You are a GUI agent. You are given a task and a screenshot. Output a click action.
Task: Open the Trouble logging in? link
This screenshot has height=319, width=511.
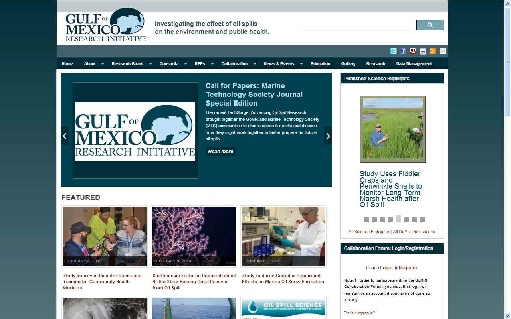click(x=359, y=313)
